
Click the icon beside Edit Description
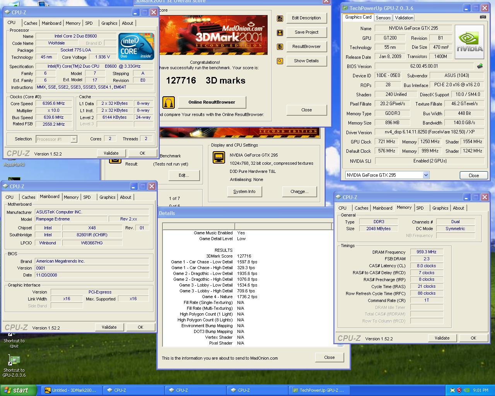pyautogui.click(x=280, y=18)
